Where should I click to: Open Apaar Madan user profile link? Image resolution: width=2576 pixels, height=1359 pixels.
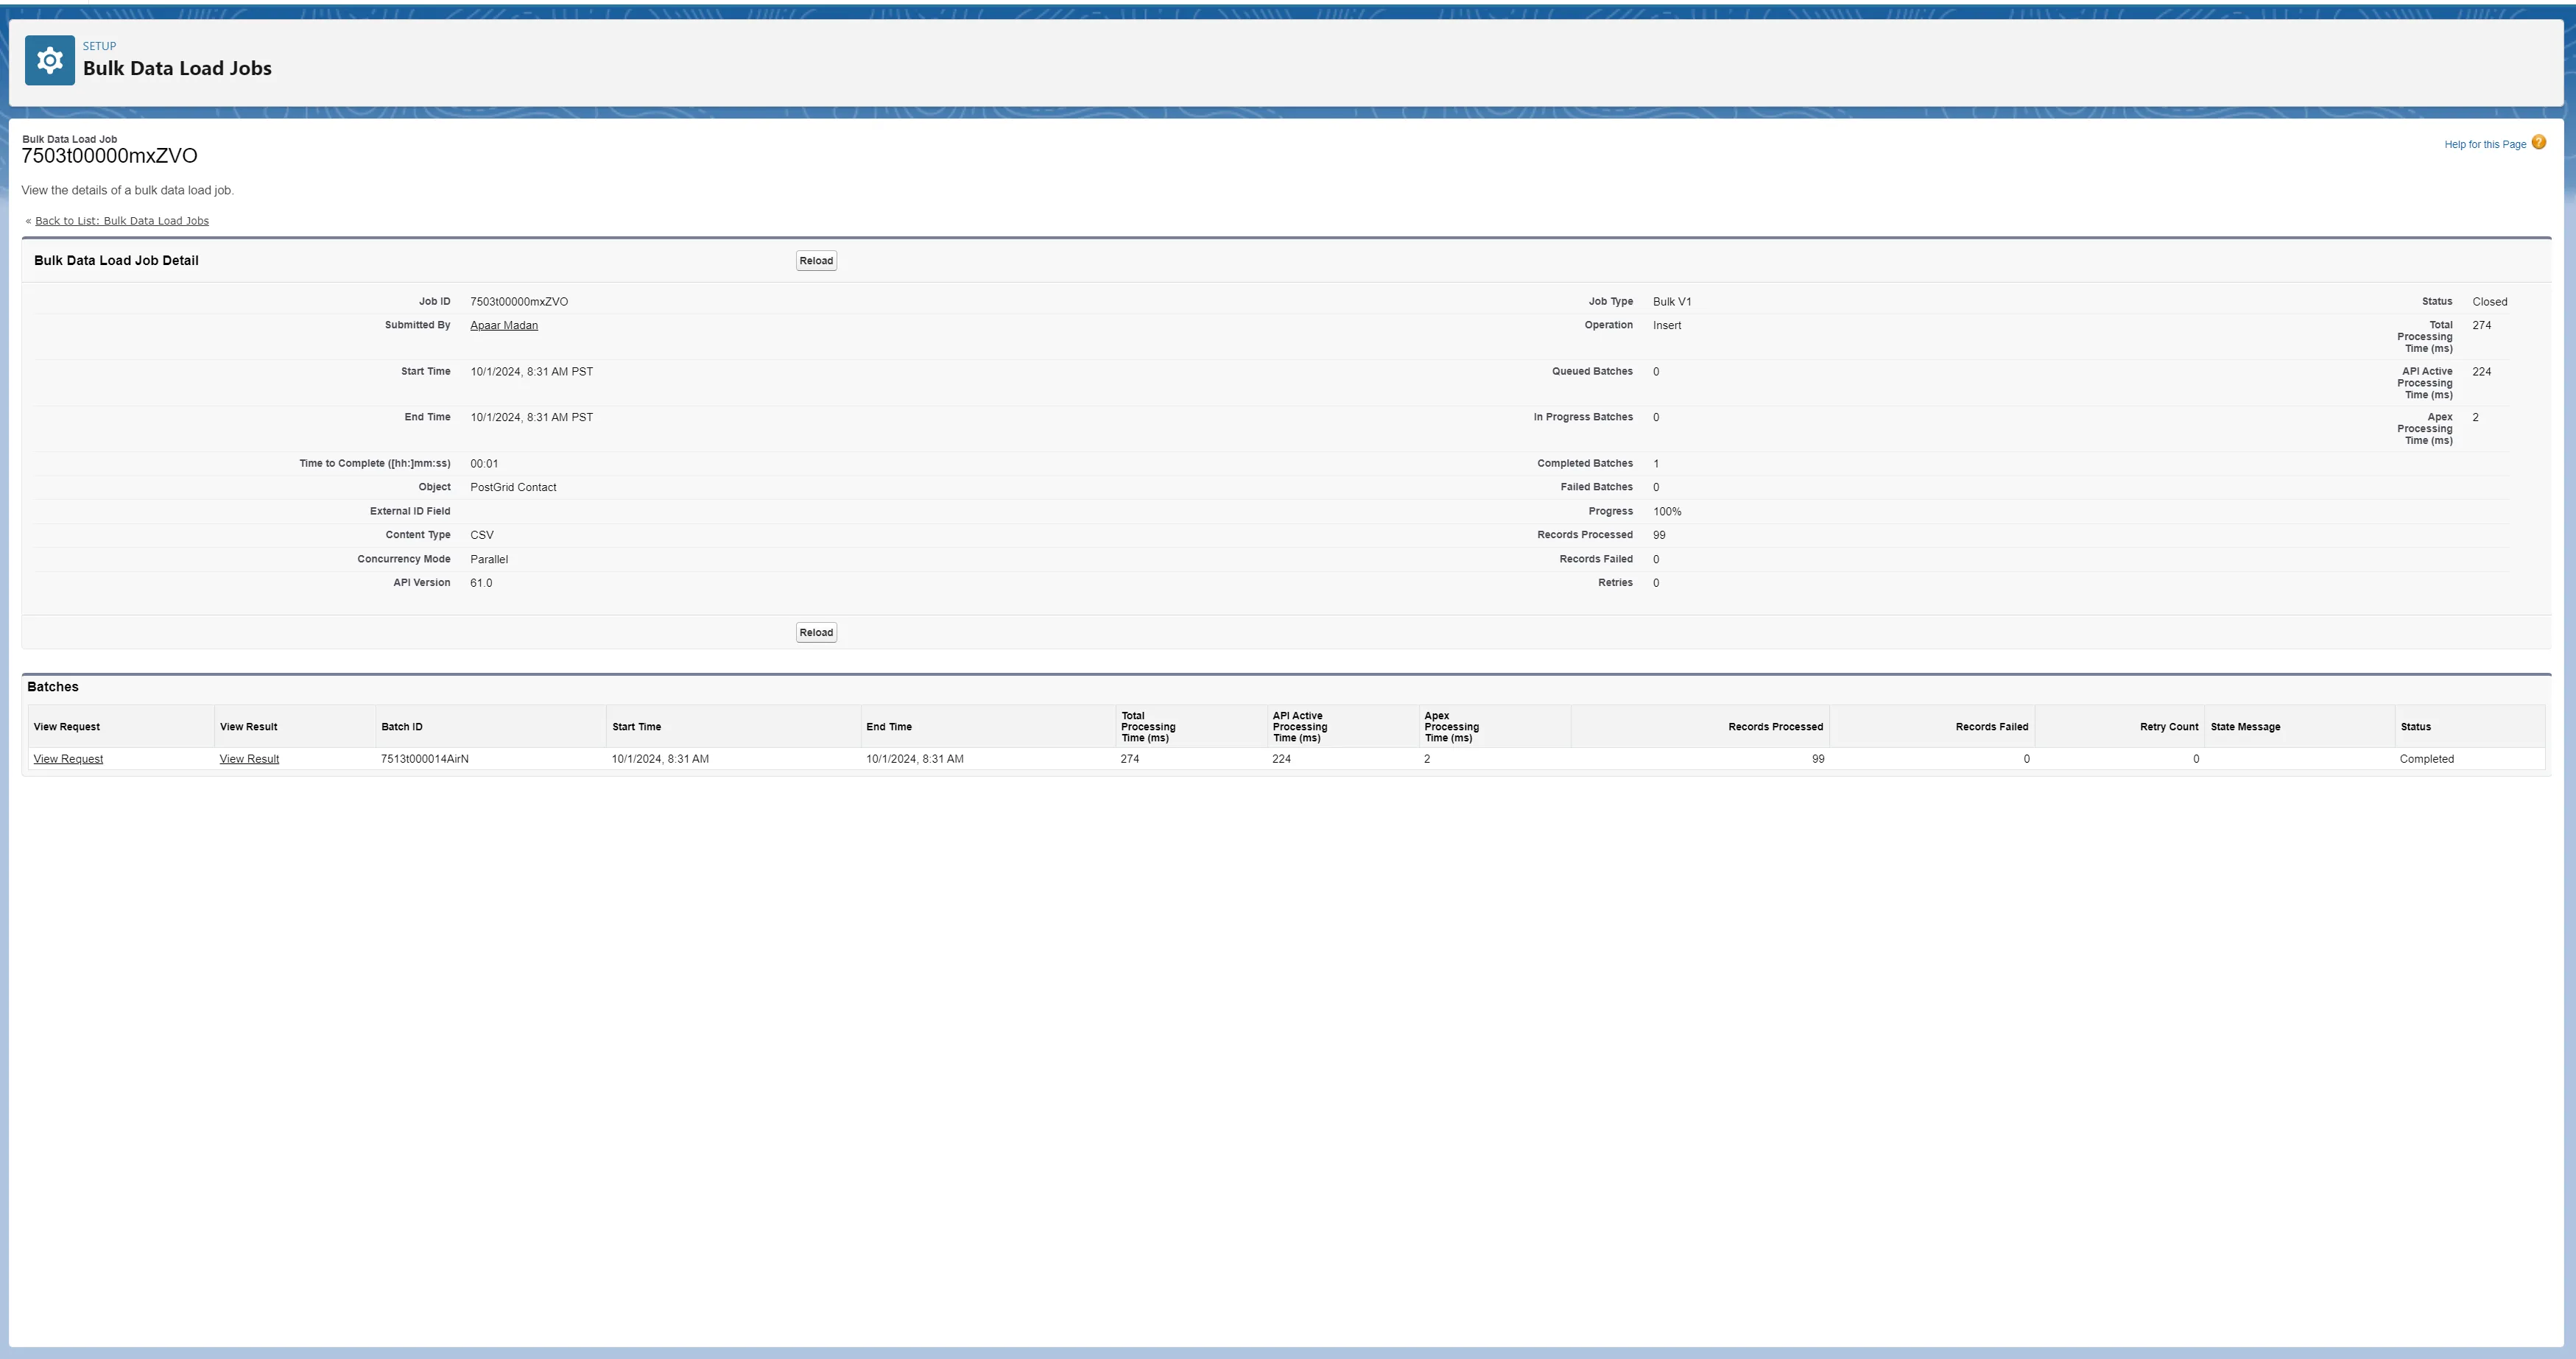tap(503, 326)
